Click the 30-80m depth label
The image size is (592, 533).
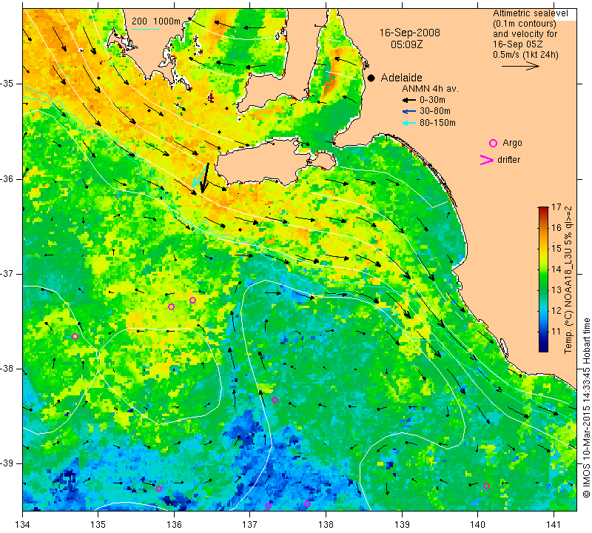click(435, 111)
